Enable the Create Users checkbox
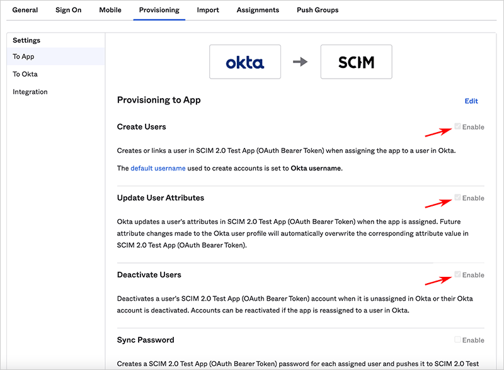This screenshot has height=370, width=504. point(458,126)
